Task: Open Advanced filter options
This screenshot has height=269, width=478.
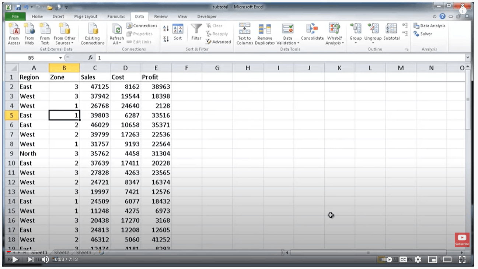Action: point(218,42)
